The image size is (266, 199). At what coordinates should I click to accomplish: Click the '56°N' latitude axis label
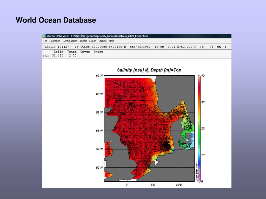tap(99, 131)
